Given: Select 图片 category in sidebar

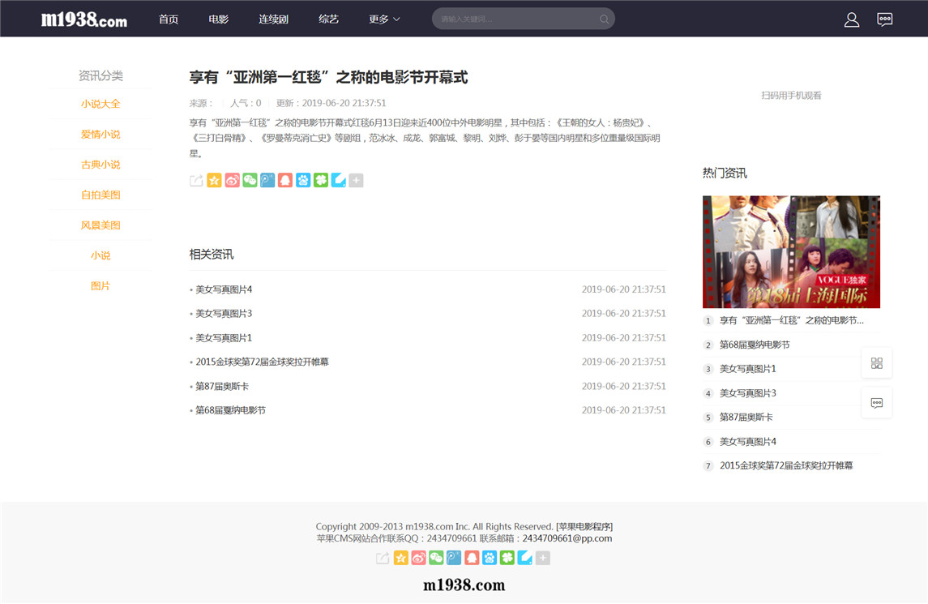Looking at the screenshot, I should (x=100, y=286).
